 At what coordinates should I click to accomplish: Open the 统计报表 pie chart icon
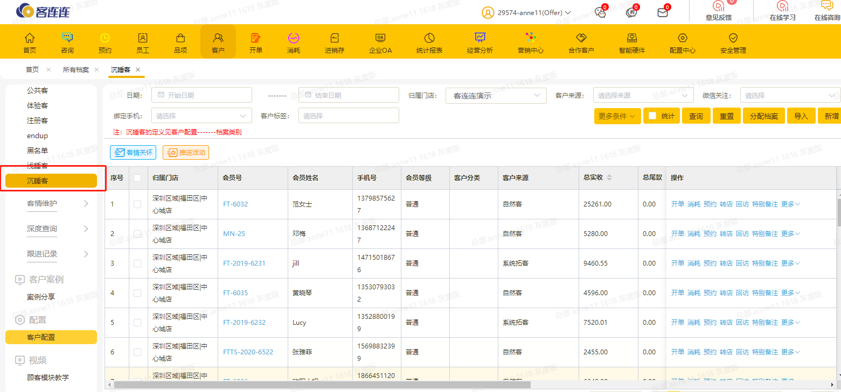(x=429, y=38)
